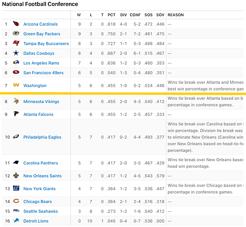Image resolution: width=246 pixels, height=227 pixels.
Task: Open the Carolina Panthers link
Action: [x=41, y=163]
